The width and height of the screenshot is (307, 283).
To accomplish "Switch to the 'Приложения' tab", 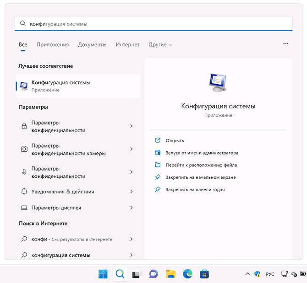I will point(53,44).
